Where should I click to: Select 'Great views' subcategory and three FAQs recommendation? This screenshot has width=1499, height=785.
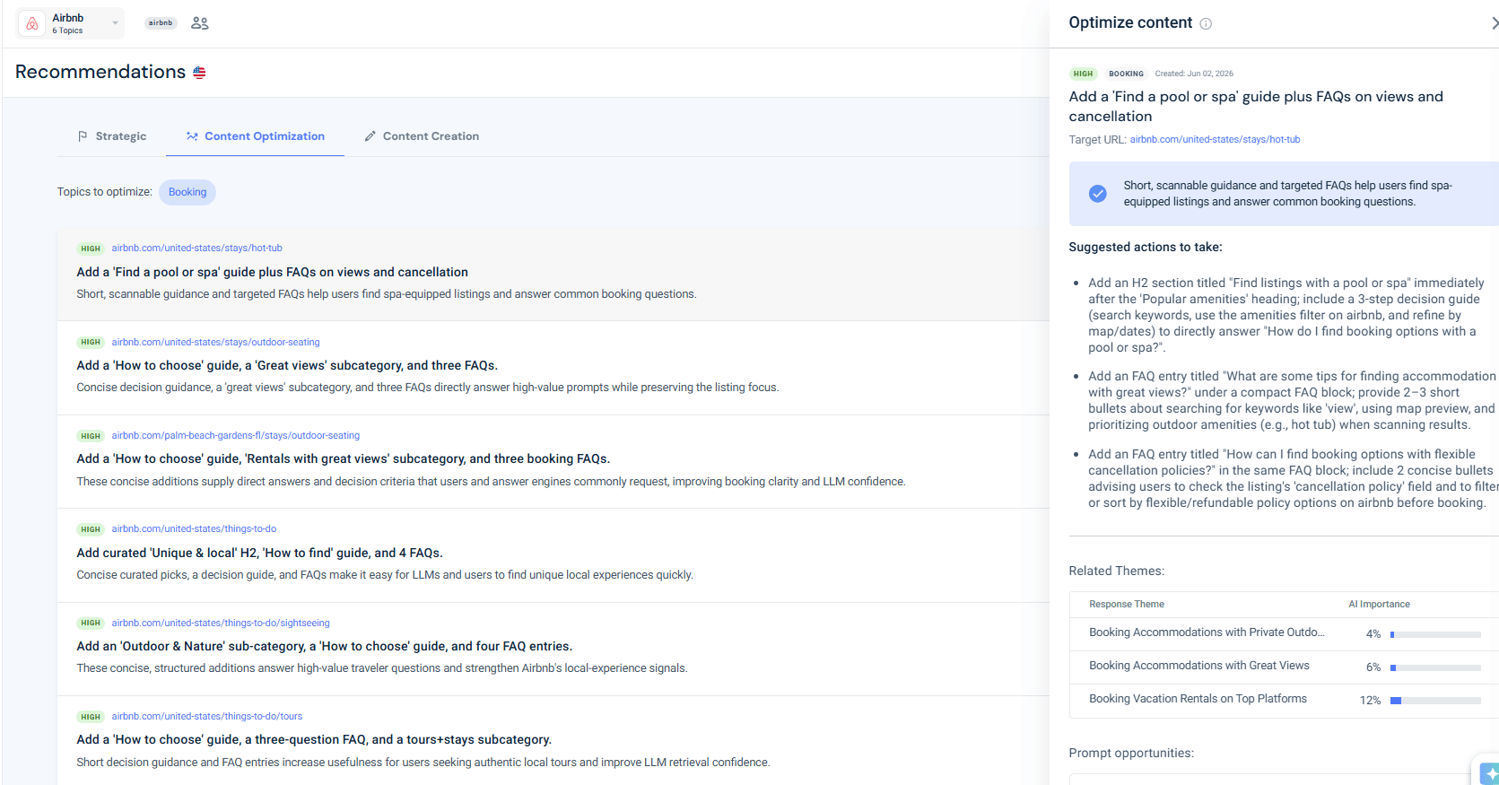pos(287,365)
